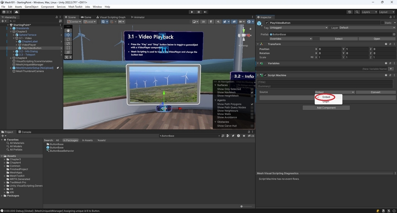Image resolution: width=397 pixels, height=213 pixels.
Task: Filter search by In Assets
Action: [x=87, y=140]
